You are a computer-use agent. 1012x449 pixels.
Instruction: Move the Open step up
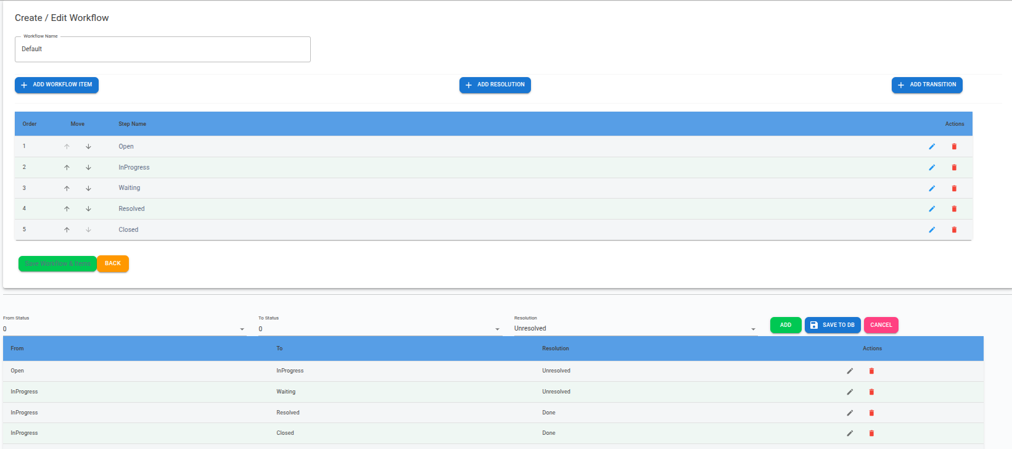coord(67,147)
